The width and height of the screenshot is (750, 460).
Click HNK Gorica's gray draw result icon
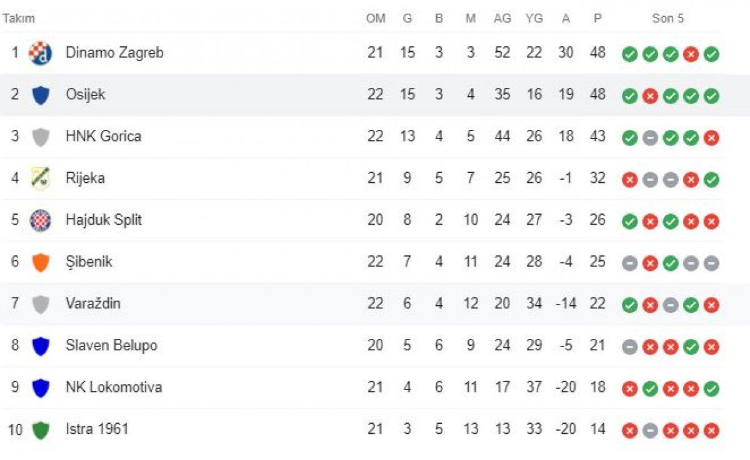650,138
